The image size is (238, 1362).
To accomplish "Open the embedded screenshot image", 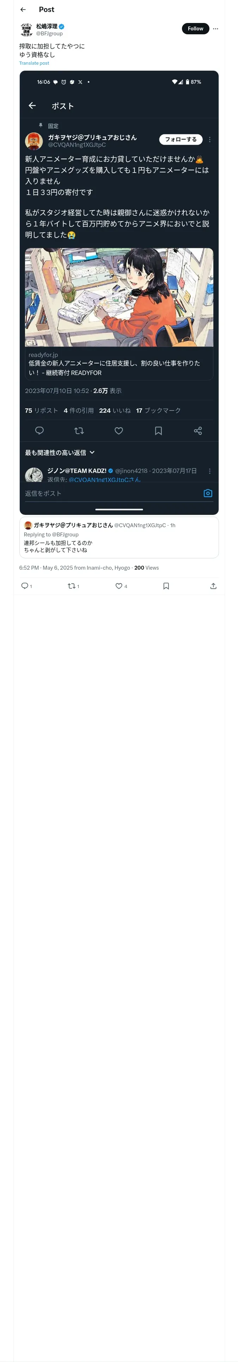I will click(x=119, y=292).
